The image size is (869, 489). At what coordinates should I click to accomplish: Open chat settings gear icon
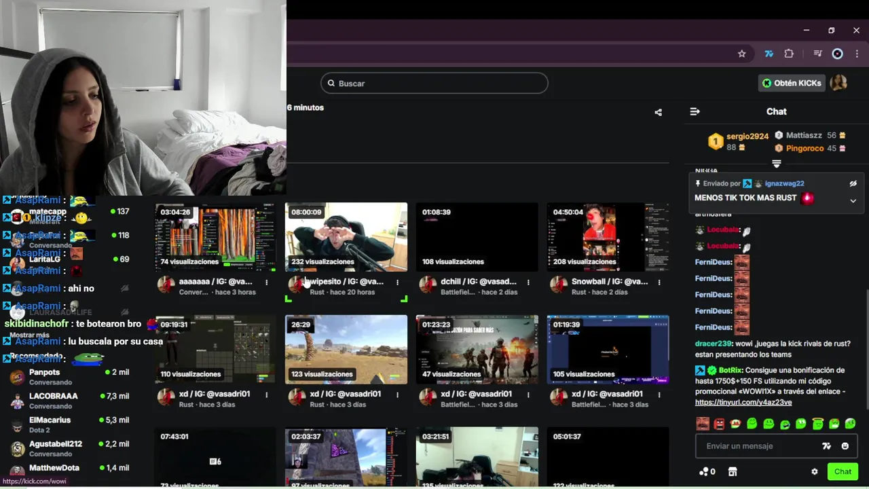815,471
